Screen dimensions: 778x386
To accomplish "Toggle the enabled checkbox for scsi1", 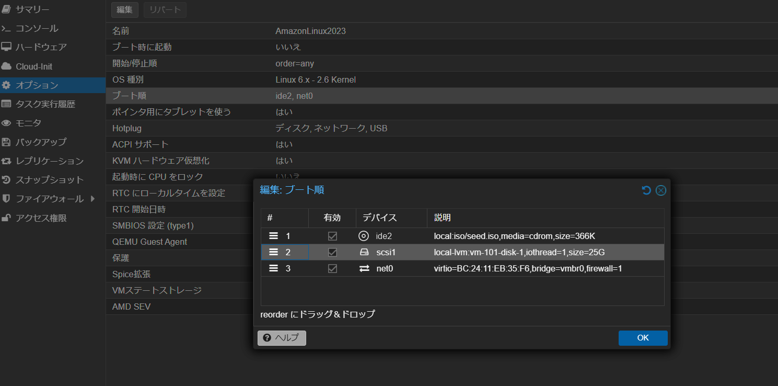I will [x=332, y=252].
